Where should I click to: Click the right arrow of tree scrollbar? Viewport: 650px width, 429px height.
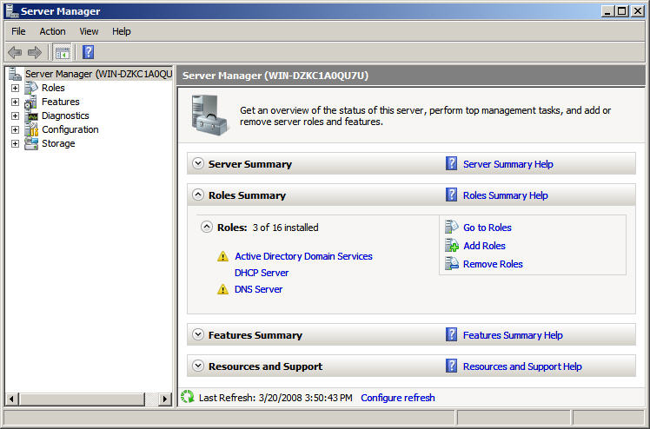pos(165,399)
